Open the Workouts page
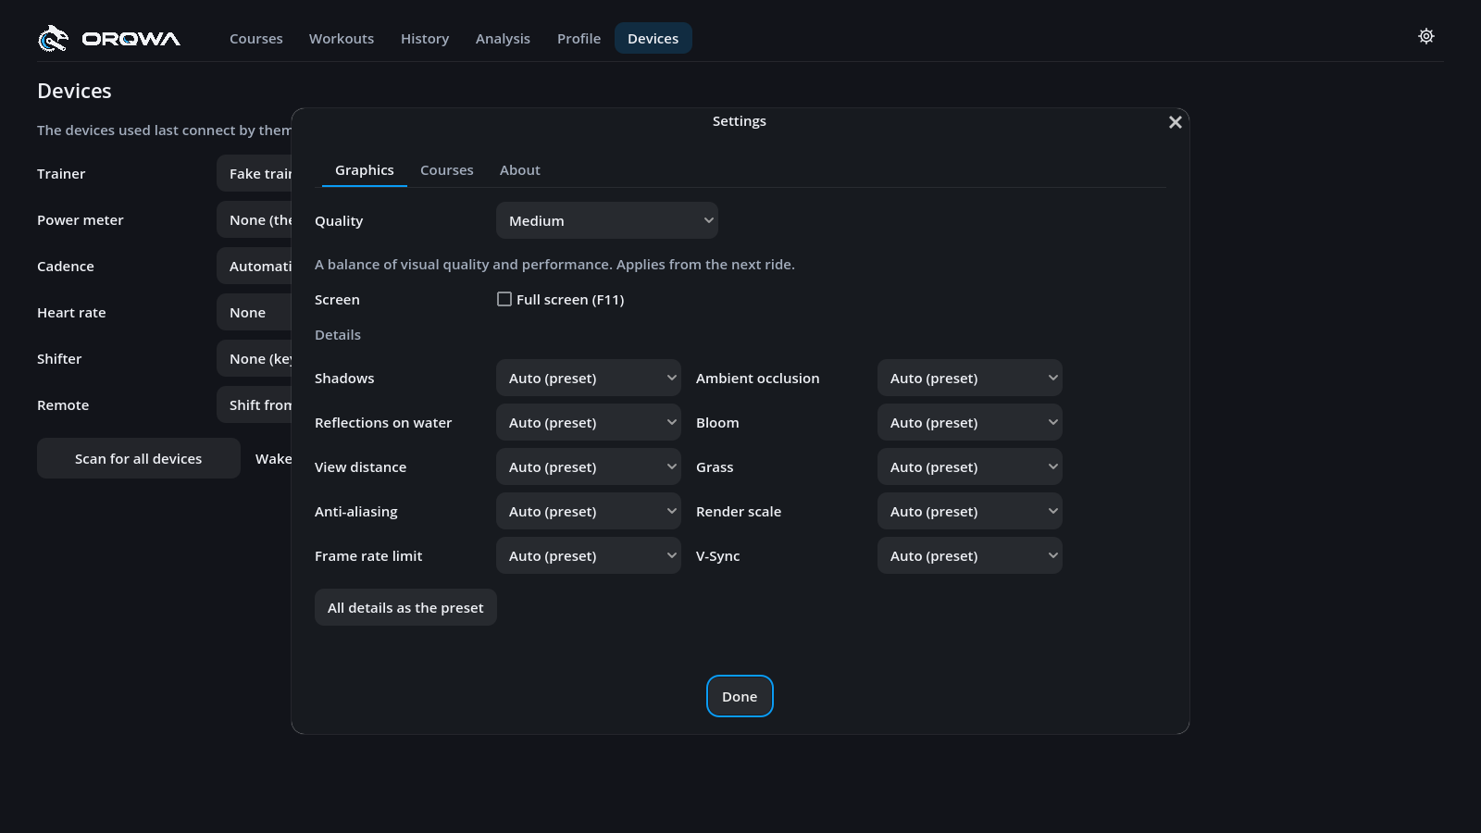Viewport: 1481px width, 833px height. click(342, 38)
